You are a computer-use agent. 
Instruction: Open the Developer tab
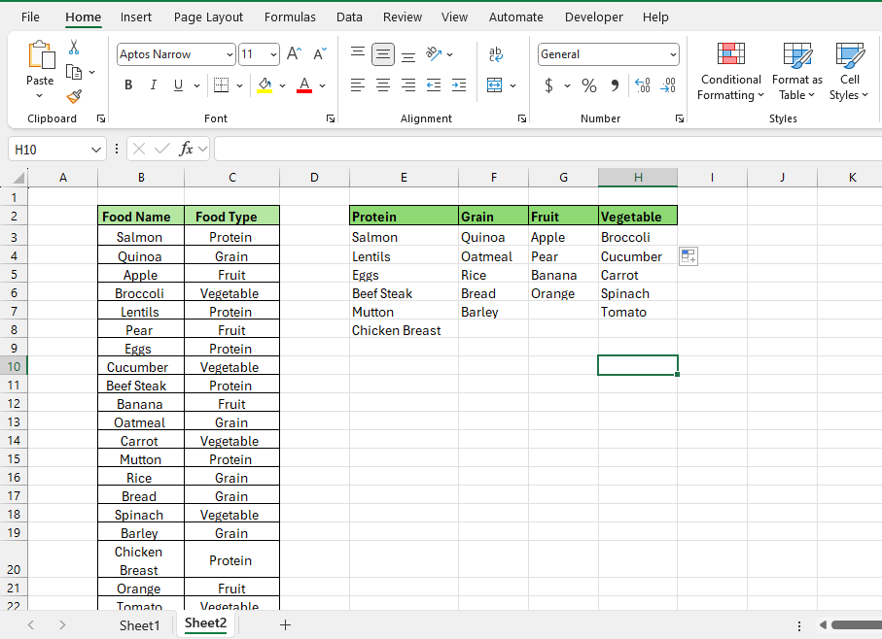594,17
